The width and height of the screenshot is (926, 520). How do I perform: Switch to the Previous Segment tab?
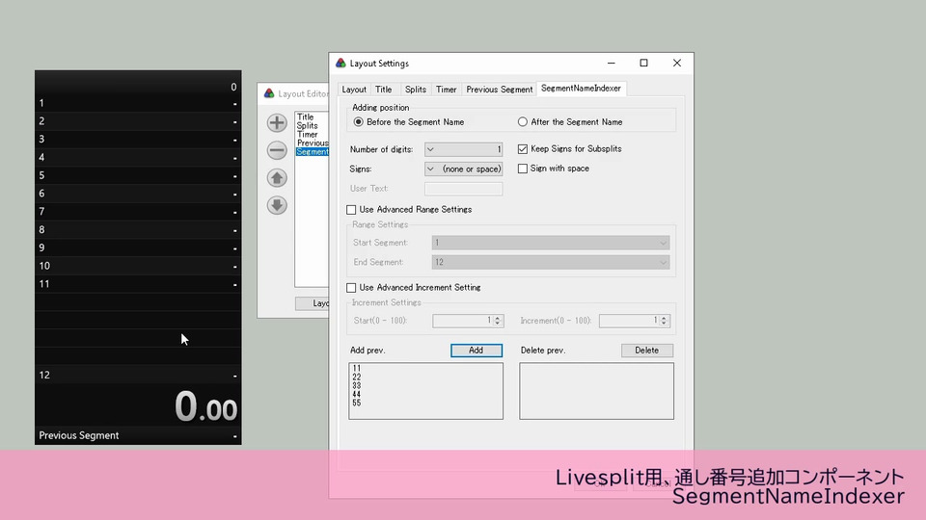point(500,89)
